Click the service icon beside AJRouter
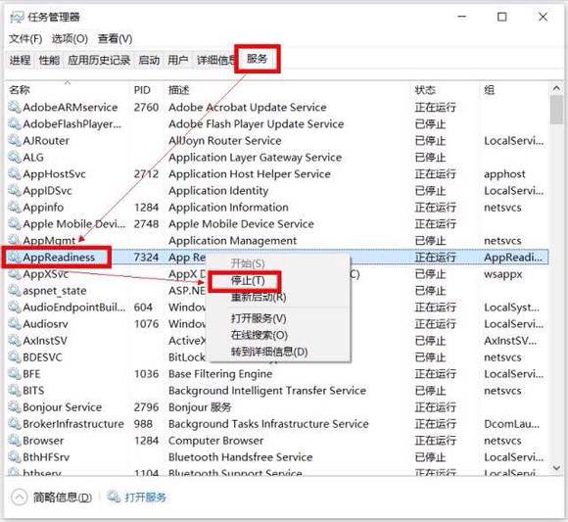 click(x=15, y=141)
